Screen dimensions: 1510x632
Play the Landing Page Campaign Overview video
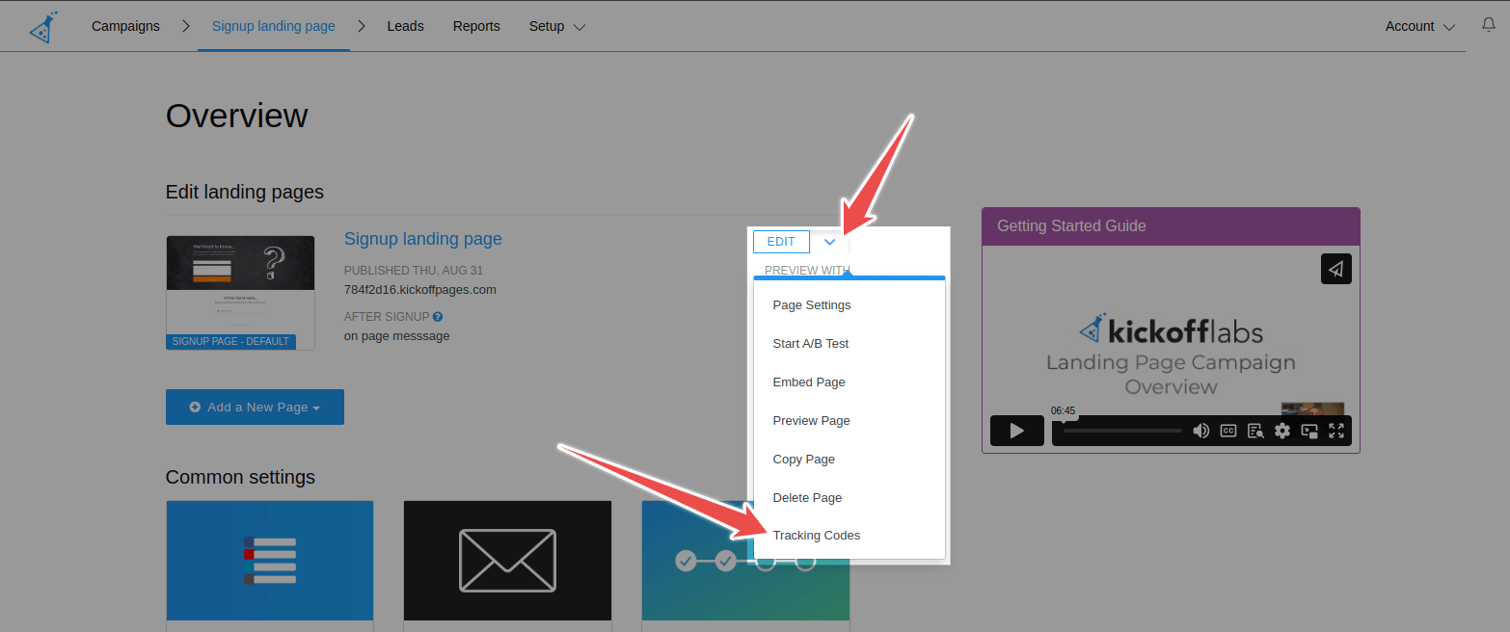1016,431
